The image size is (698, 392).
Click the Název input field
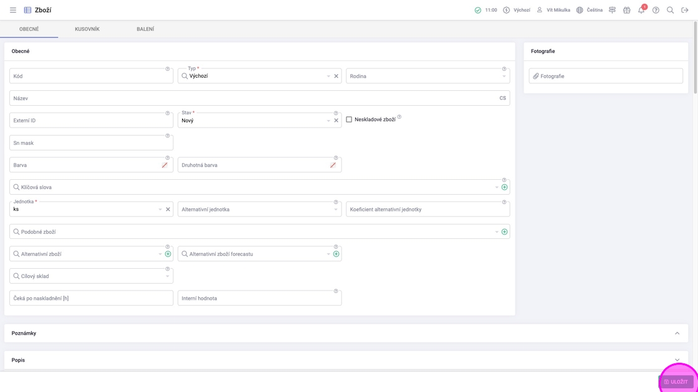click(249, 98)
